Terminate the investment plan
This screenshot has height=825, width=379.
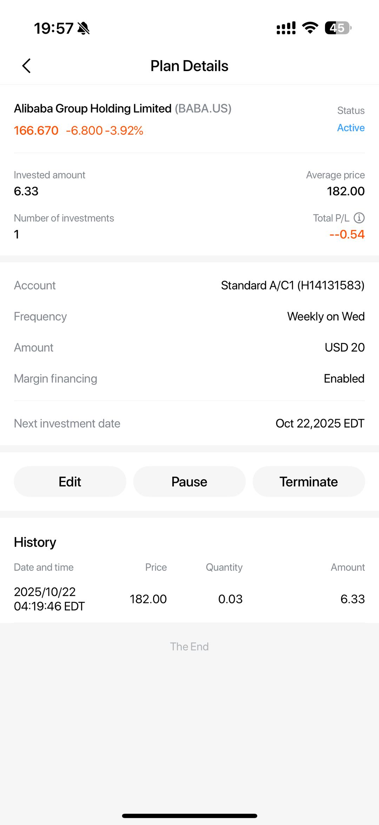308,481
